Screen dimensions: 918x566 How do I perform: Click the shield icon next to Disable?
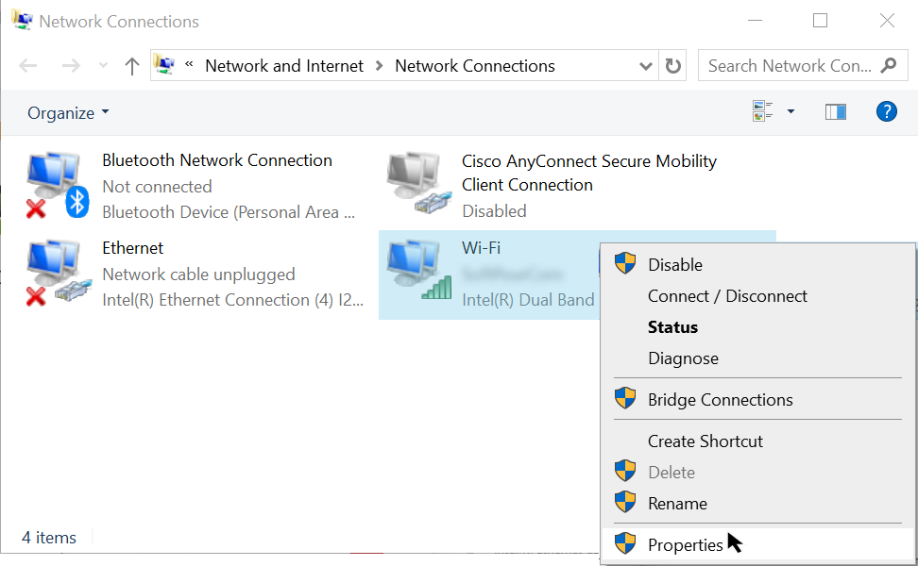click(625, 264)
